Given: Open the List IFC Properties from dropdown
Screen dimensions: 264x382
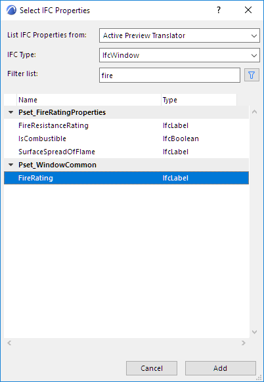Looking at the screenshot, I should [179, 35].
